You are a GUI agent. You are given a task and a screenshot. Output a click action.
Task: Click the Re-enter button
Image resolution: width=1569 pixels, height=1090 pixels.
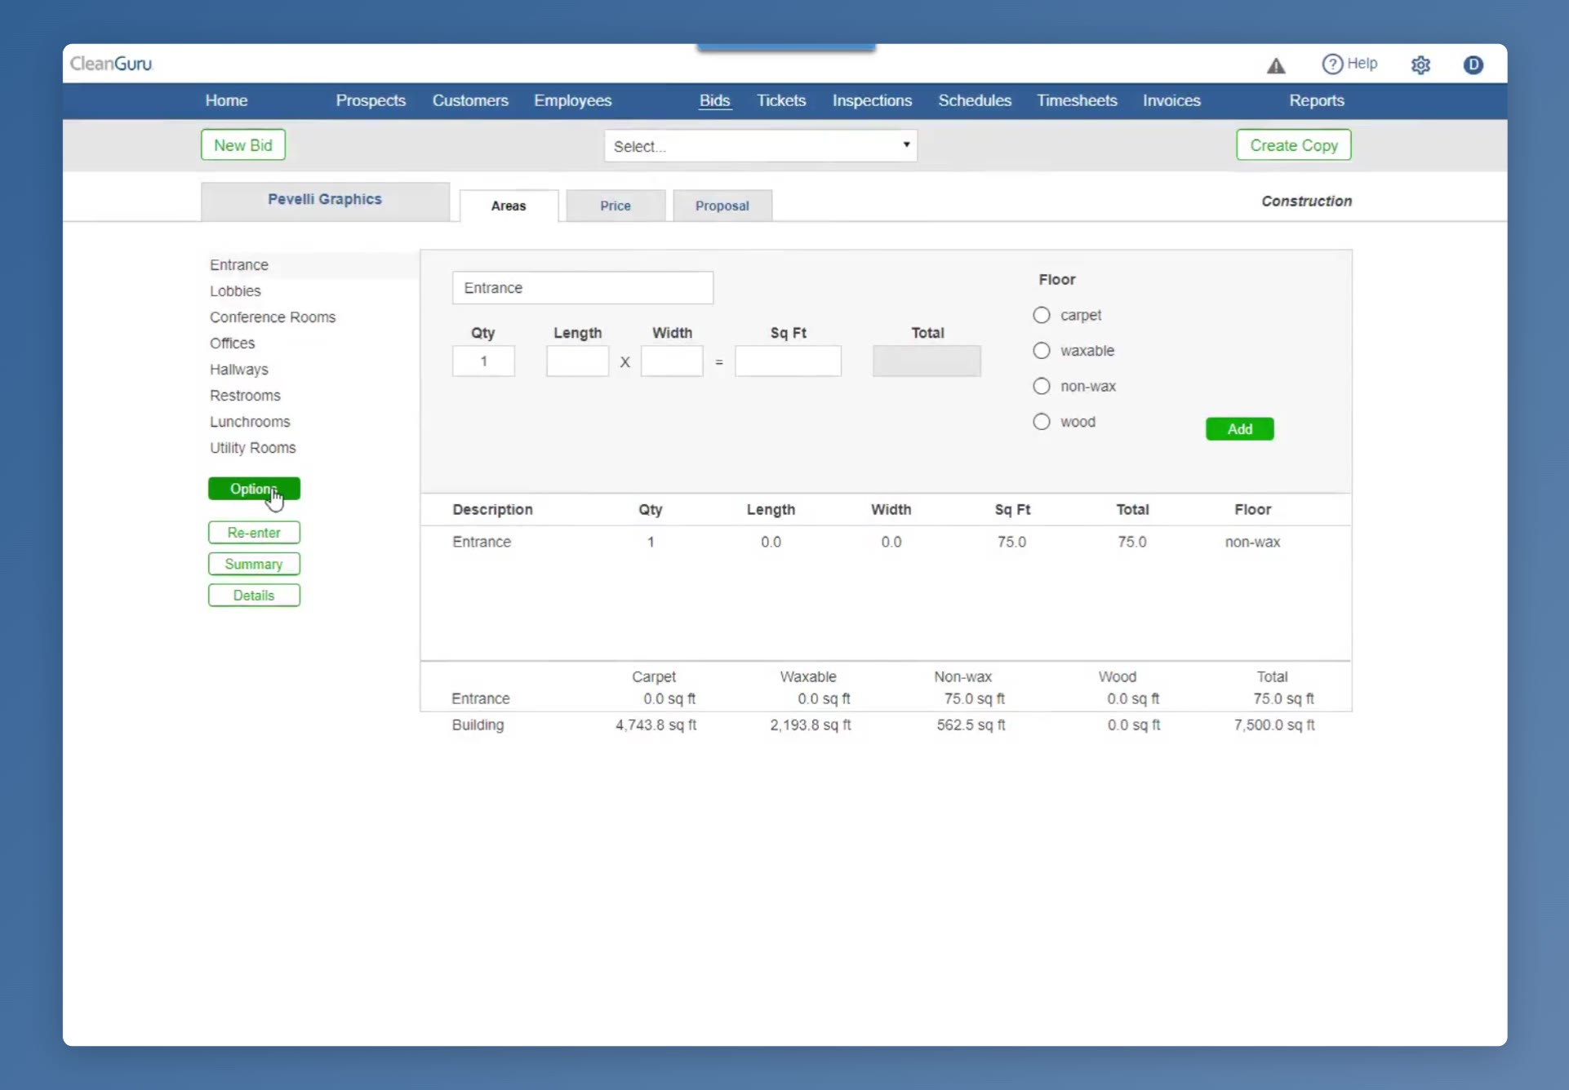[x=254, y=533]
